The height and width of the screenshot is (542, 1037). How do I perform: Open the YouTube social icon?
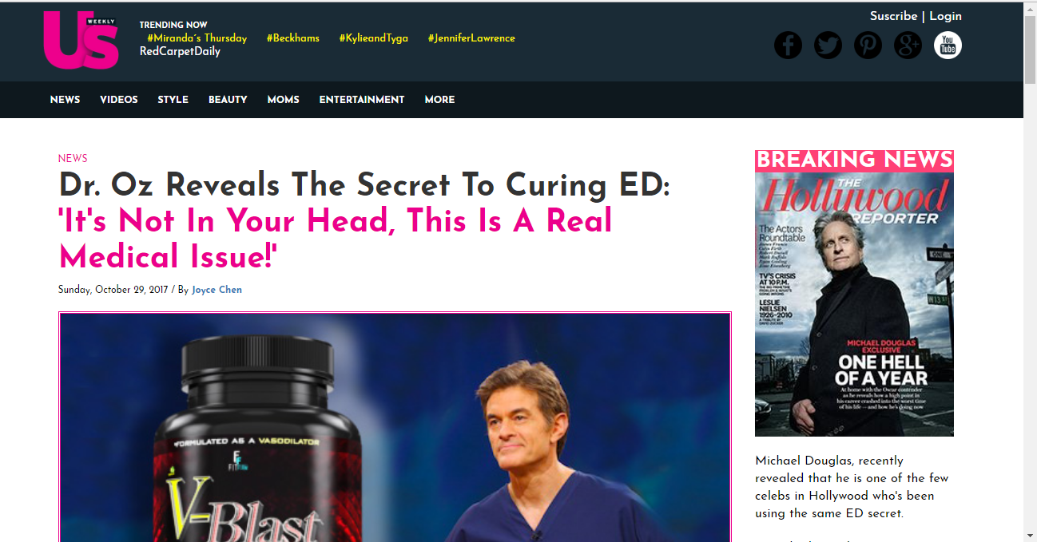coord(948,45)
